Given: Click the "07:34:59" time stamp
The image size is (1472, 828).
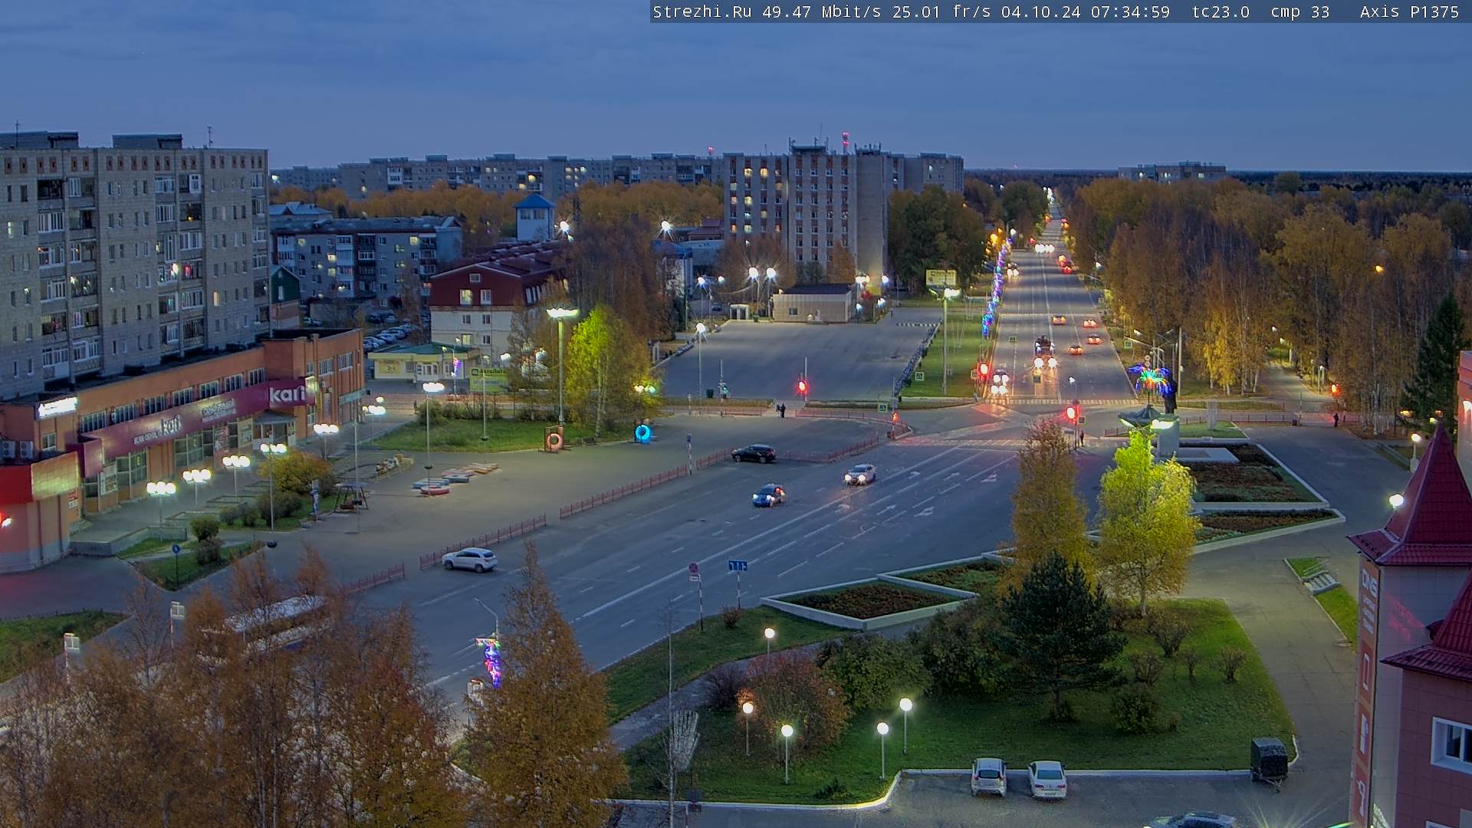Looking at the screenshot, I should [x=1130, y=12].
